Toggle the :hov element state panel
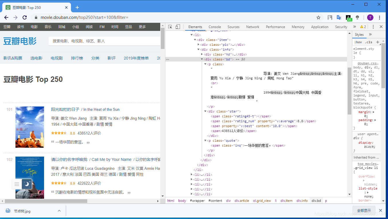The image size is (388, 219). (x=358, y=42)
